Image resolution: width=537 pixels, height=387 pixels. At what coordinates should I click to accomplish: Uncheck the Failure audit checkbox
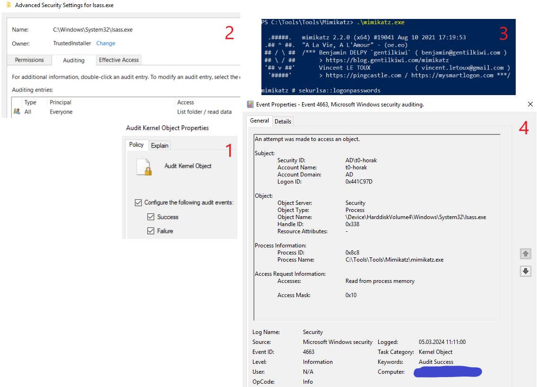coord(151,231)
